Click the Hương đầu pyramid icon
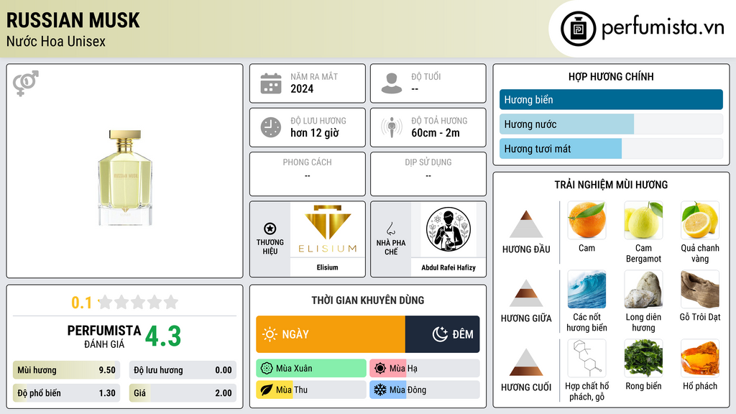Viewport: 736px width, 414px height. point(526,224)
